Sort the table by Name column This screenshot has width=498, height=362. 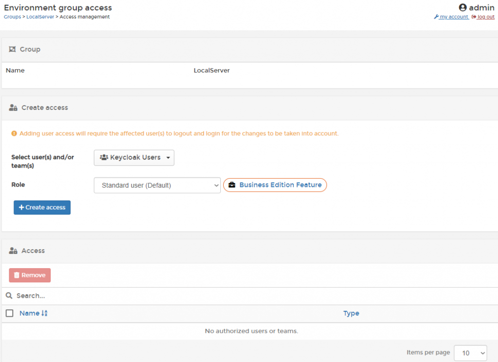pyautogui.click(x=30, y=313)
